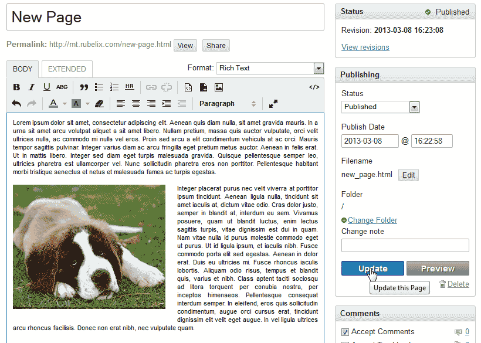Screen dimensions: 481x343
Task: Center align the text
Action: (136, 104)
